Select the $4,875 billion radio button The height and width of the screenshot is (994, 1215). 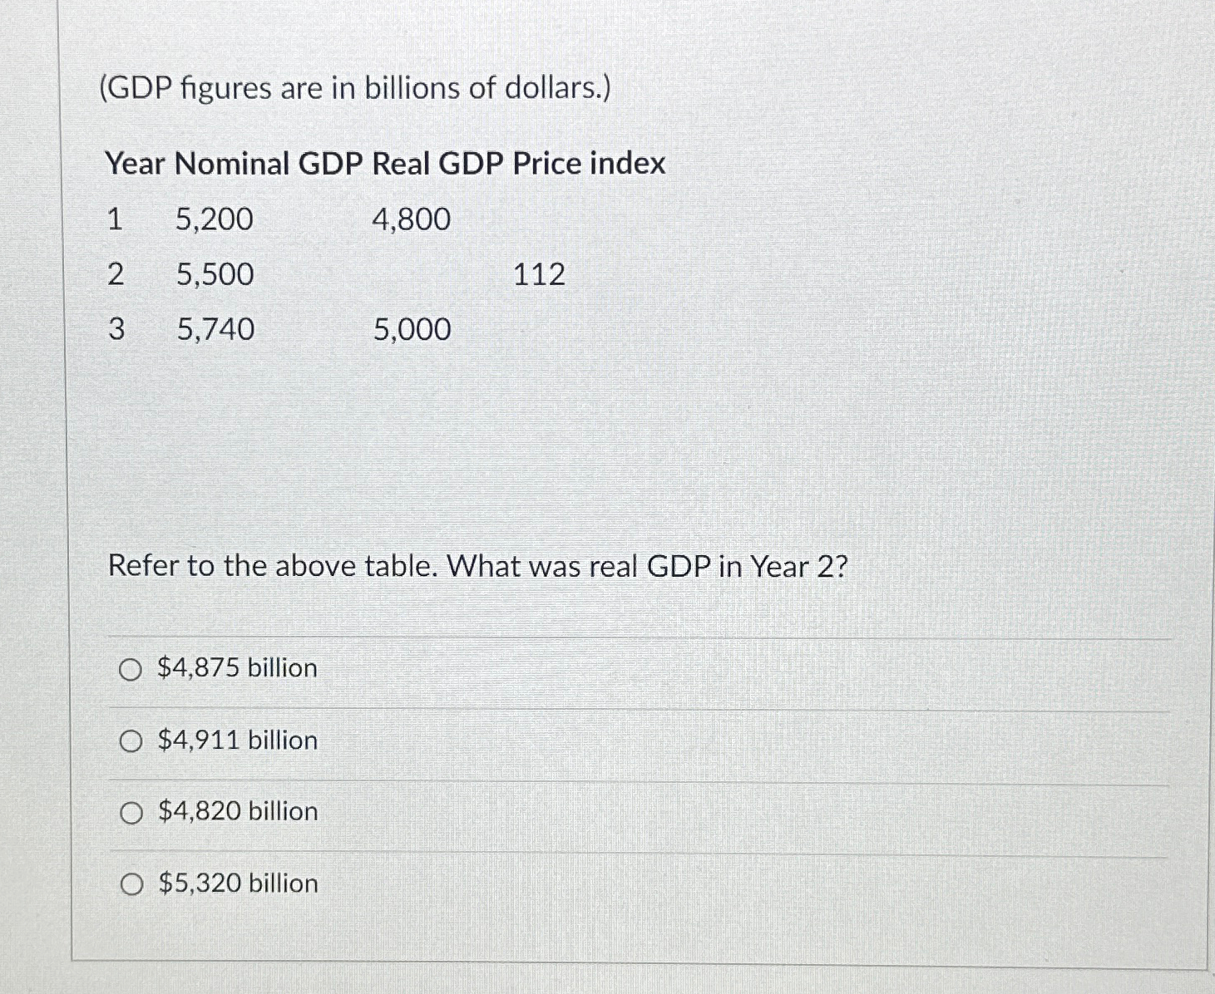pos(131,670)
